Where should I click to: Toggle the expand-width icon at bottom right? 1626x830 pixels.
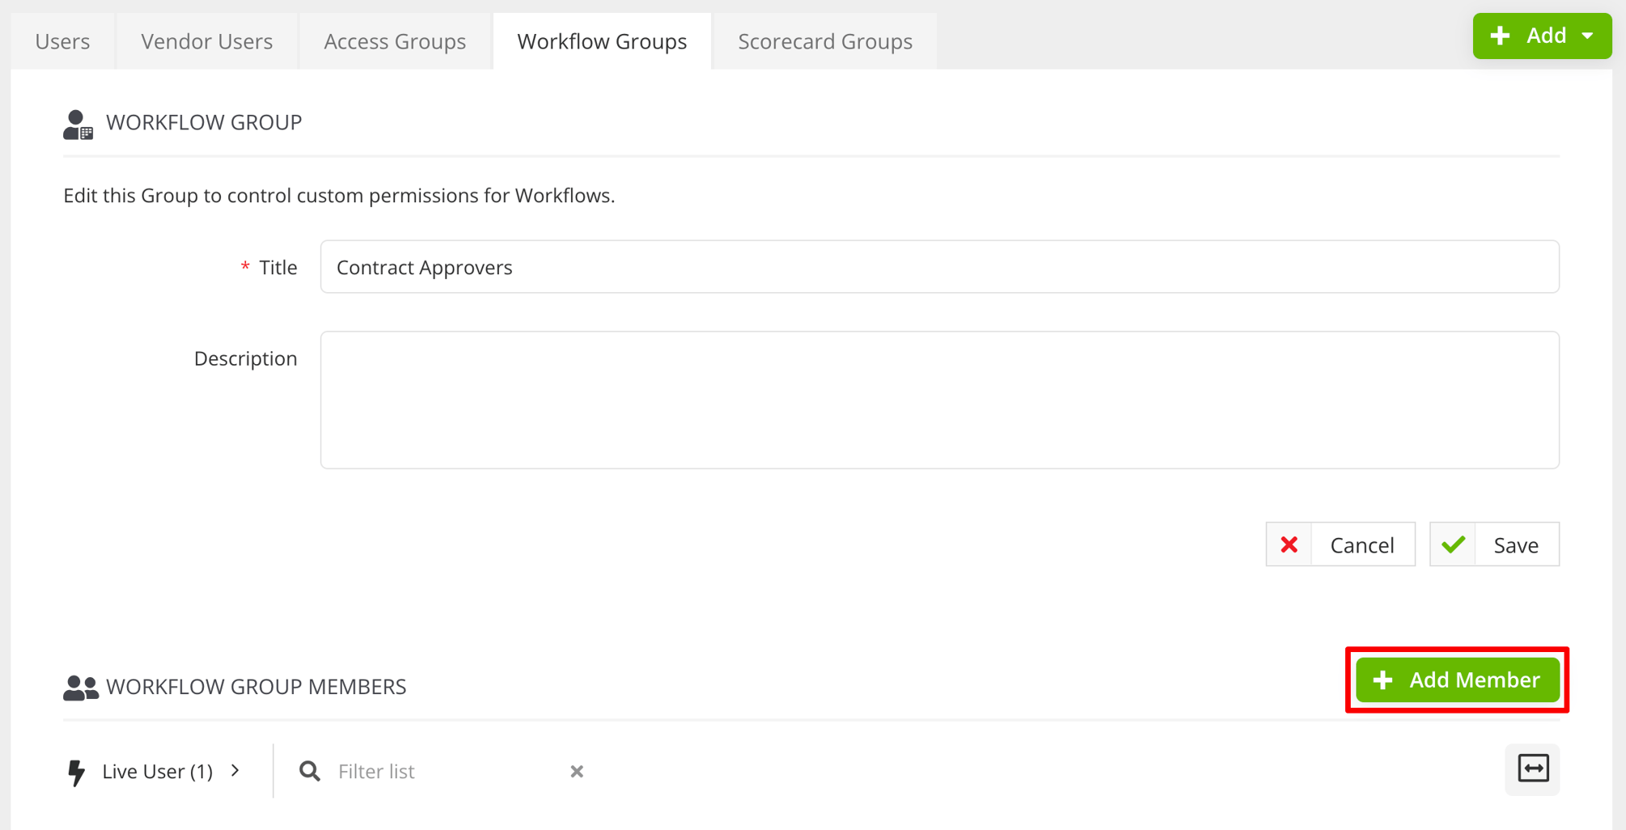click(x=1531, y=770)
